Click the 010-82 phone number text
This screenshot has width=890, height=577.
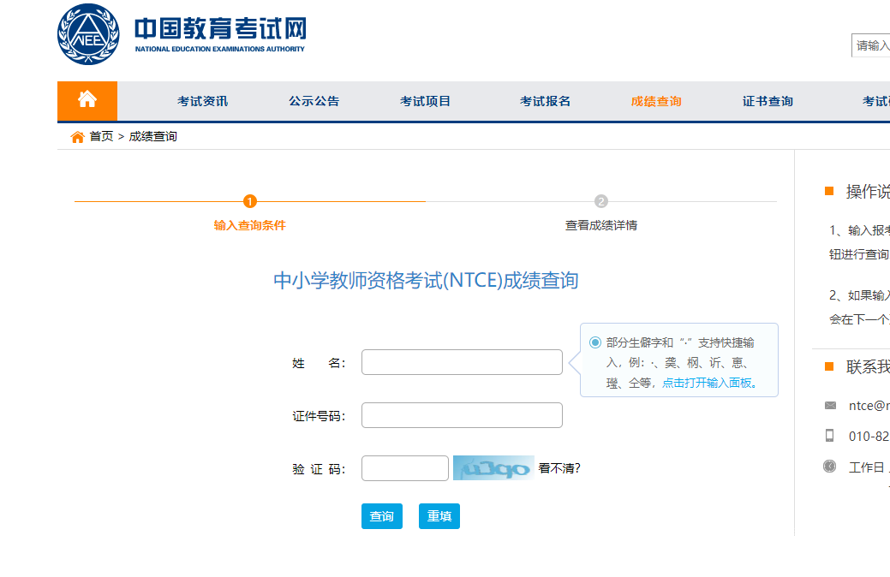click(x=869, y=437)
